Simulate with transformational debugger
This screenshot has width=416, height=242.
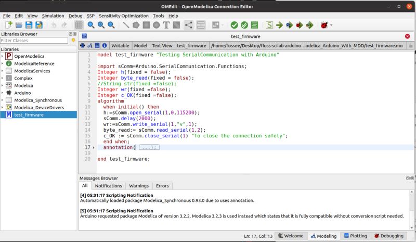click(289, 25)
